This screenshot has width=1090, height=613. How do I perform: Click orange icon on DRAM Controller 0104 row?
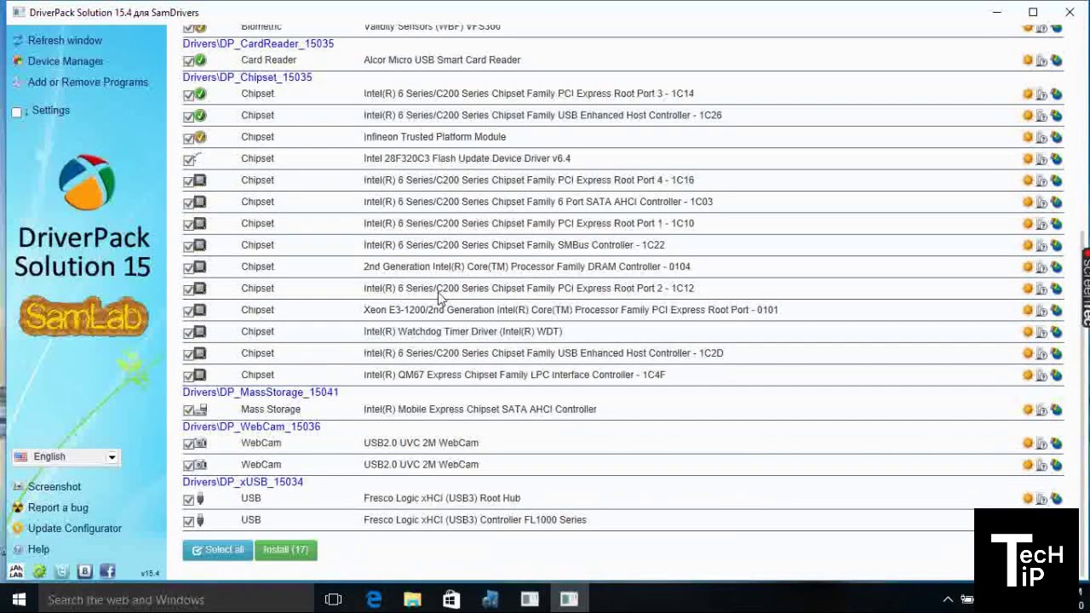point(1028,266)
